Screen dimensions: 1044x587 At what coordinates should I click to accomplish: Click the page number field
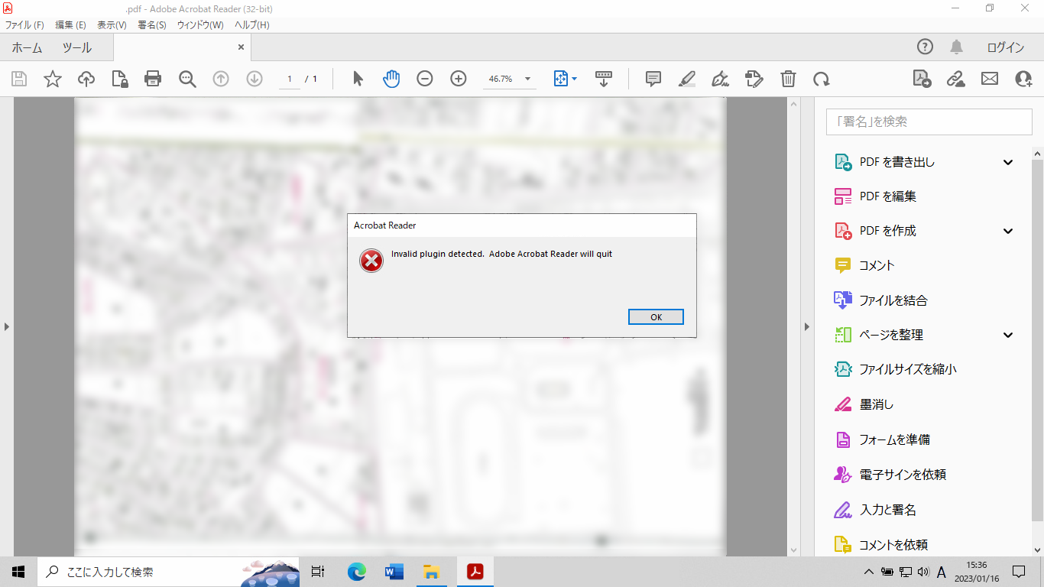click(x=290, y=79)
